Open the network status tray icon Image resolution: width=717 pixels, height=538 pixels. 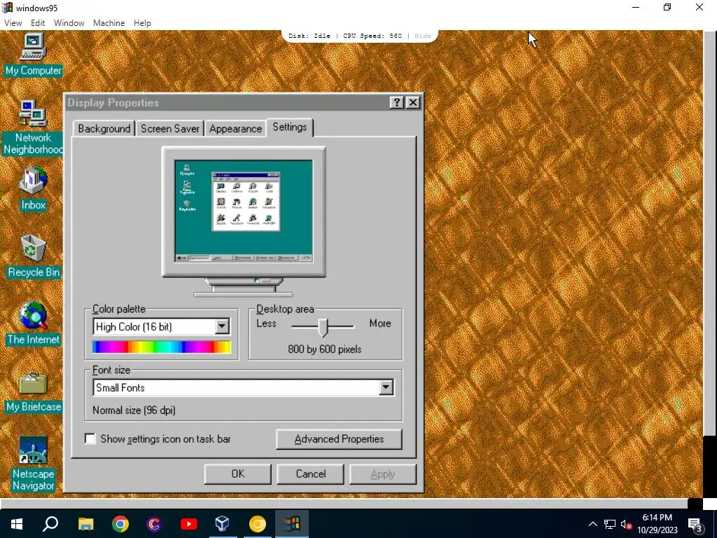click(610, 524)
